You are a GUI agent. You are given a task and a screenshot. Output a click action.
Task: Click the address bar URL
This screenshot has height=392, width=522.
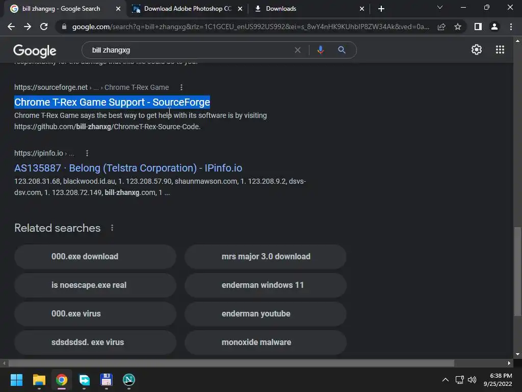250,27
